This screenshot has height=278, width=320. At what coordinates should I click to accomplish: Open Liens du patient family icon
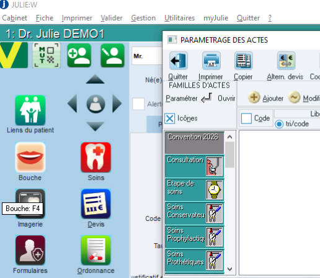click(x=30, y=110)
